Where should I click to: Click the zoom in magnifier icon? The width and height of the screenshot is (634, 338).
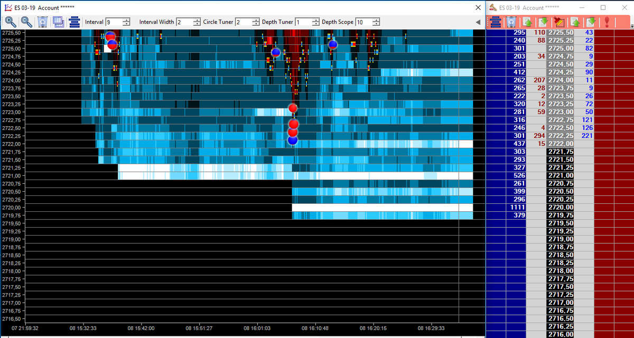click(x=11, y=22)
